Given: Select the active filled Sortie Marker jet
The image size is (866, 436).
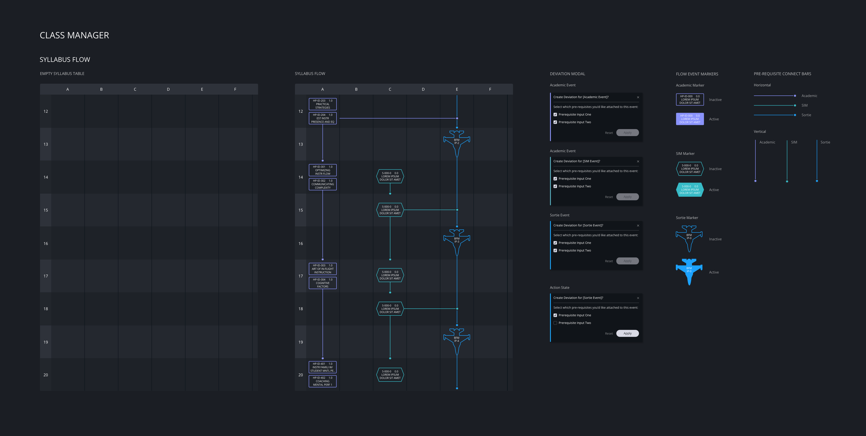Looking at the screenshot, I should tap(689, 270).
